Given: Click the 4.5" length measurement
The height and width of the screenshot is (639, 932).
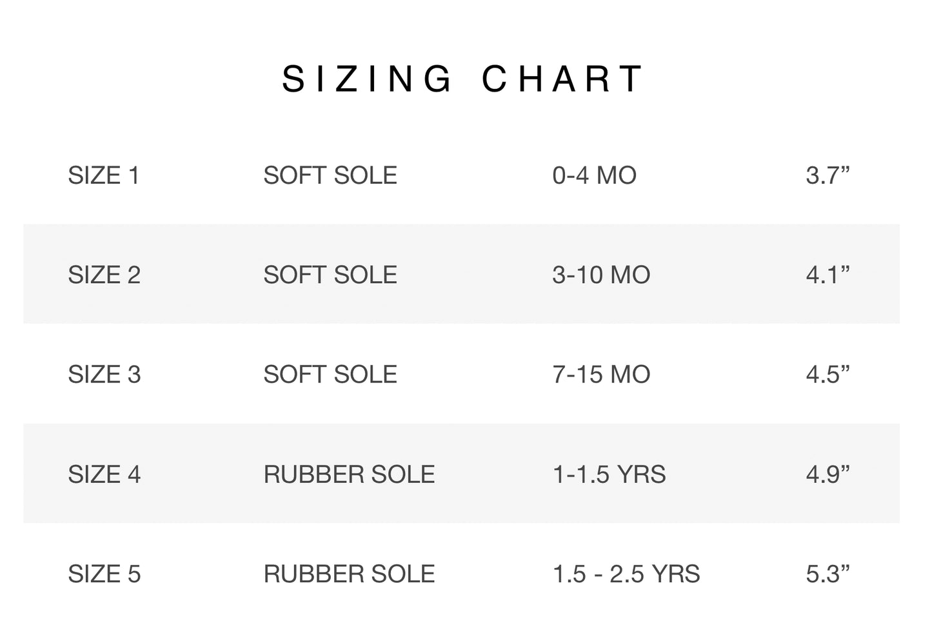Looking at the screenshot, I should (828, 375).
